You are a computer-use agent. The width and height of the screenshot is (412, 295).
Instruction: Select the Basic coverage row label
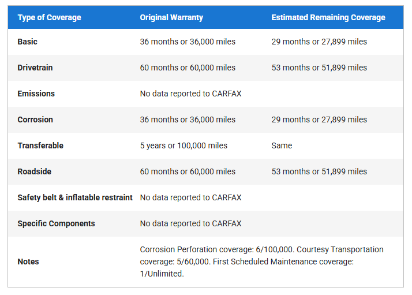point(27,42)
